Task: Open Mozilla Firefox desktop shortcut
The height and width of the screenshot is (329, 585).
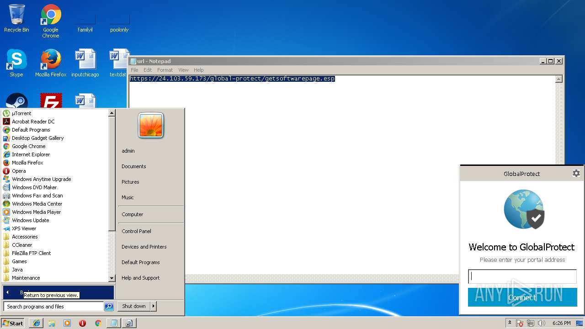Action: (x=51, y=63)
